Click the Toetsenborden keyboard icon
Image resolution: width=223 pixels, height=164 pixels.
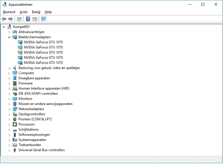point(15,145)
